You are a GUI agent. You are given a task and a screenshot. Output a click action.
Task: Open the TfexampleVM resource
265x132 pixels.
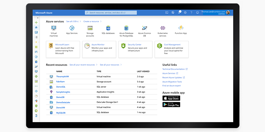63,77
